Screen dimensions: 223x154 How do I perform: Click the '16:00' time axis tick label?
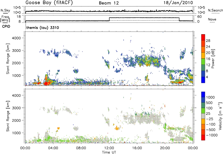click(137, 148)
